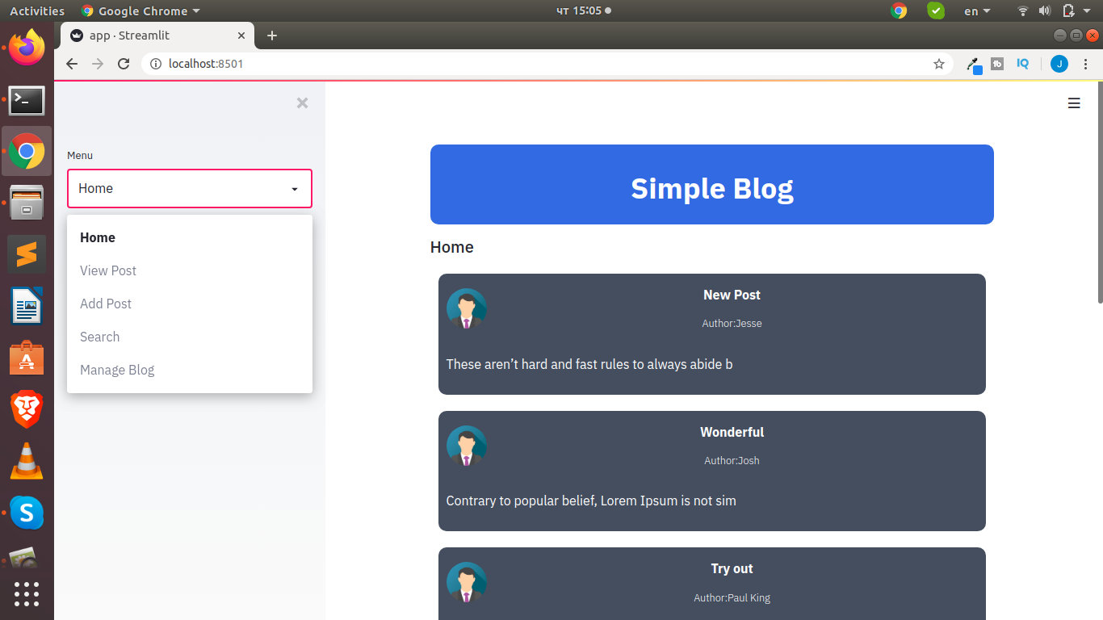Open VLC media player from the dock
The image size is (1103, 620).
(x=27, y=461)
